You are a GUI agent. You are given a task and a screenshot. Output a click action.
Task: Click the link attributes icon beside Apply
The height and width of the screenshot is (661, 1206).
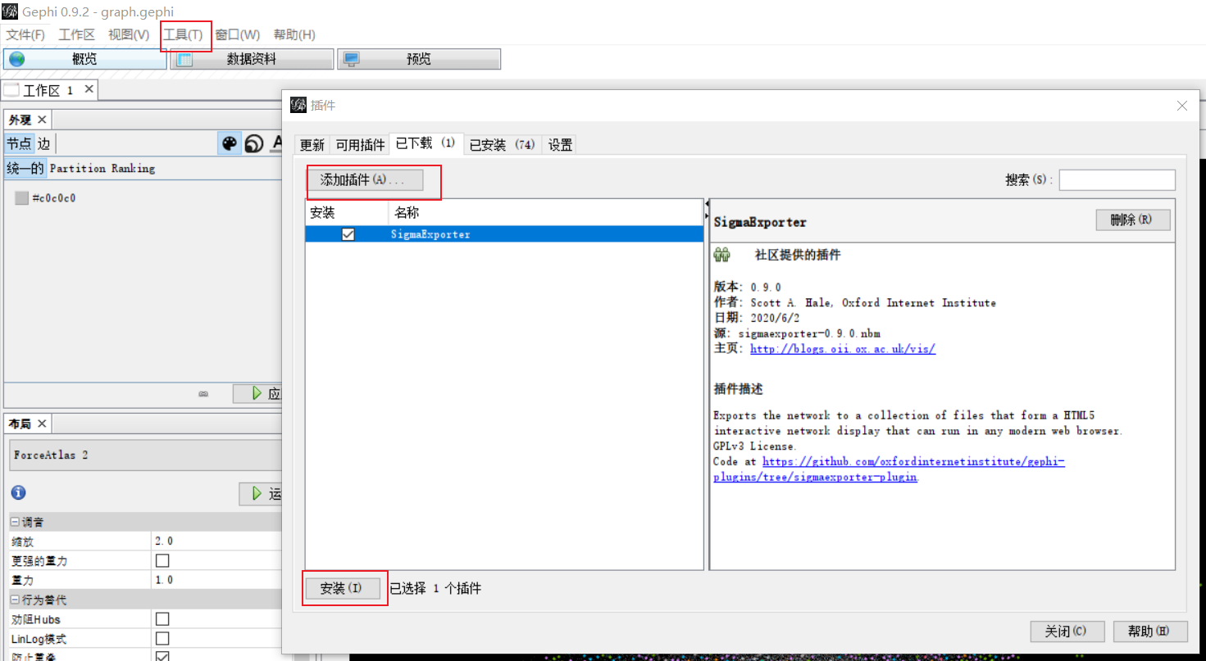click(x=203, y=394)
